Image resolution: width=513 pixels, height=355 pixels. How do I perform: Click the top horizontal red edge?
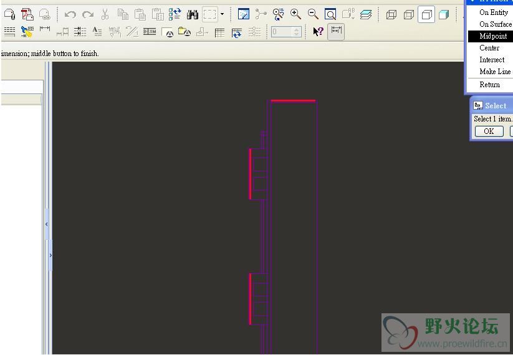[x=293, y=101]
